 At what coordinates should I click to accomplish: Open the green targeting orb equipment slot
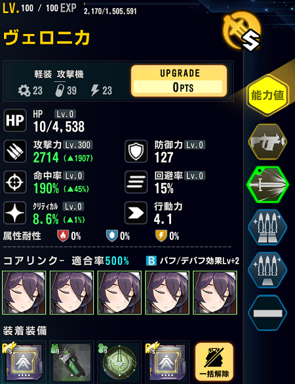119,362
